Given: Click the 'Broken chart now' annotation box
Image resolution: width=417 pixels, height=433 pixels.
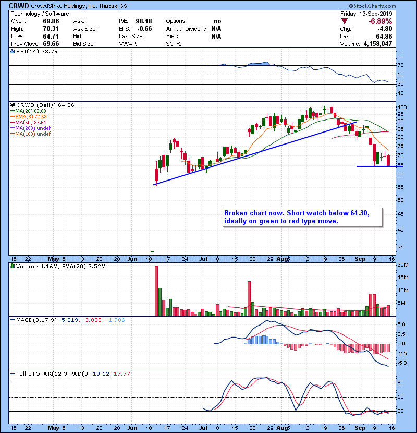Looking at the screenshot, I should (x=302, y=218).
